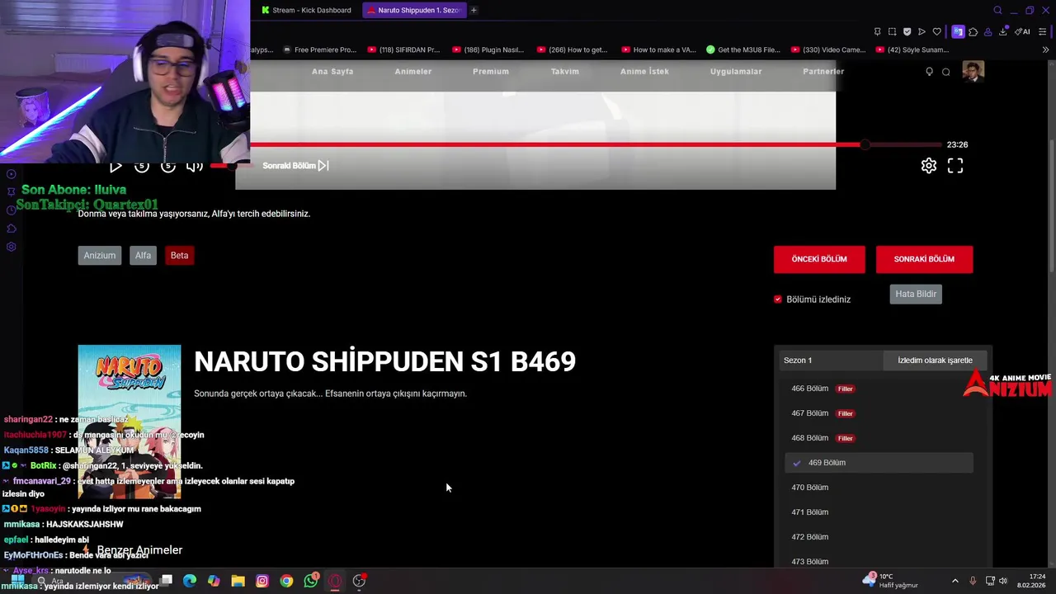Select the checked 469 Bölüm row
The width and height of the screenshot is (1056, 594).
pyautogui.click(x=879, y=463)
